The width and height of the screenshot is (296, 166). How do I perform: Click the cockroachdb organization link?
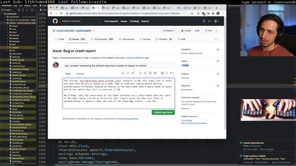tap(65, 31)
